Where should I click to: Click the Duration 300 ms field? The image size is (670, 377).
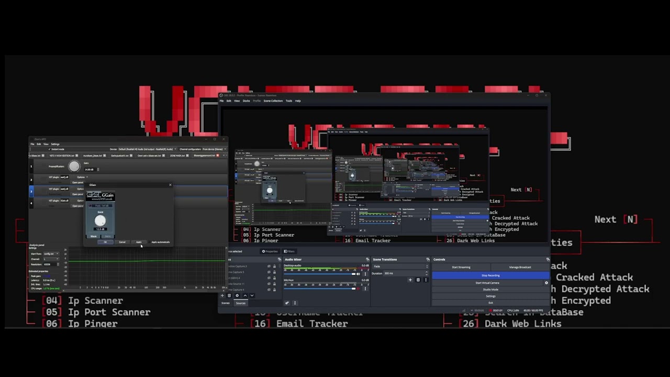pos(405,273)
